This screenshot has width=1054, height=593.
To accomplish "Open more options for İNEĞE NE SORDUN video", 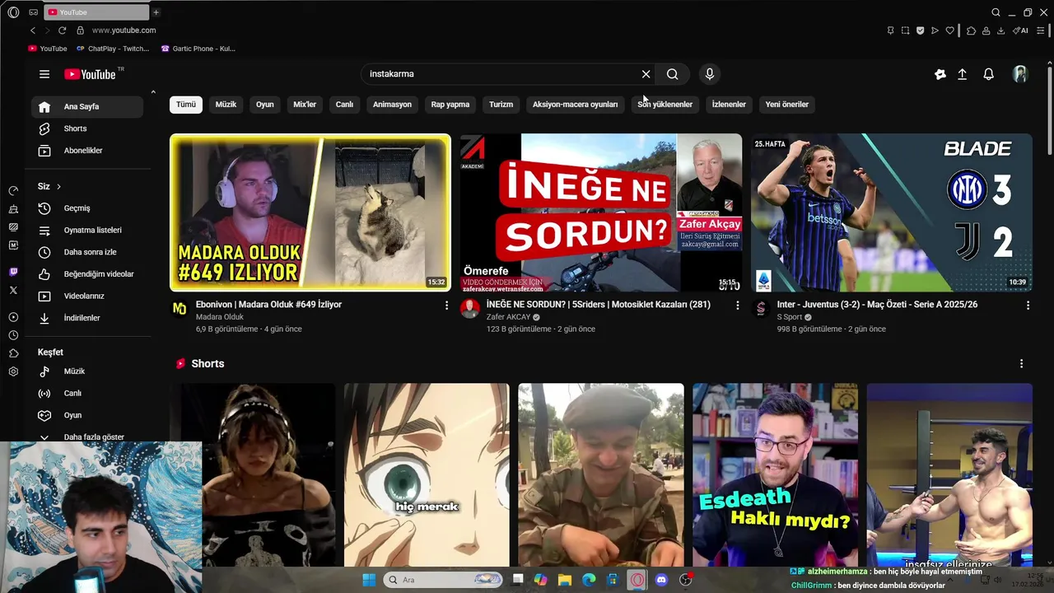I will point(737,306).
